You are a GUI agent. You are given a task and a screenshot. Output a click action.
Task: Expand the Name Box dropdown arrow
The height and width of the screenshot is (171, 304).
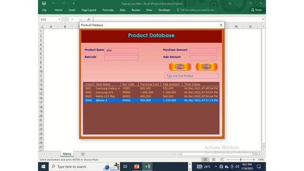coord(59,19)
